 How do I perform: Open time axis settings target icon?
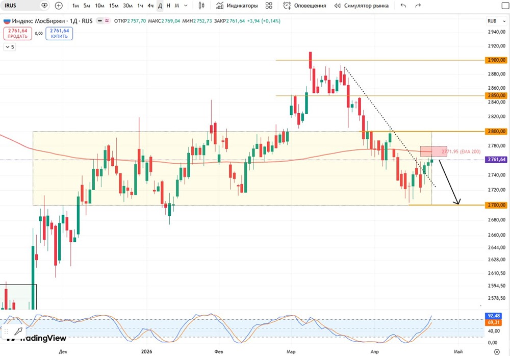pyautogui.click(x=496, y=352)
